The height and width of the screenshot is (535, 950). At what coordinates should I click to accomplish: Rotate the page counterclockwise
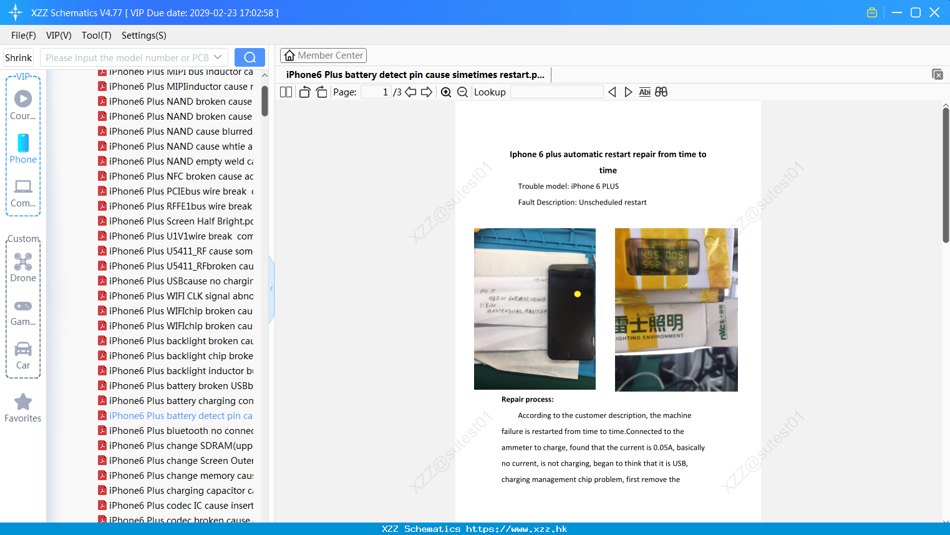tap(304, 92)
